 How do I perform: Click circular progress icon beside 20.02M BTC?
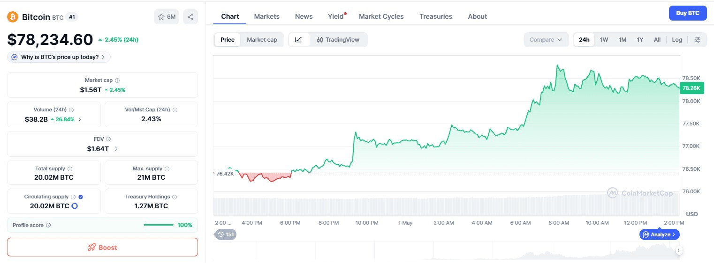(x=74, y=206)
